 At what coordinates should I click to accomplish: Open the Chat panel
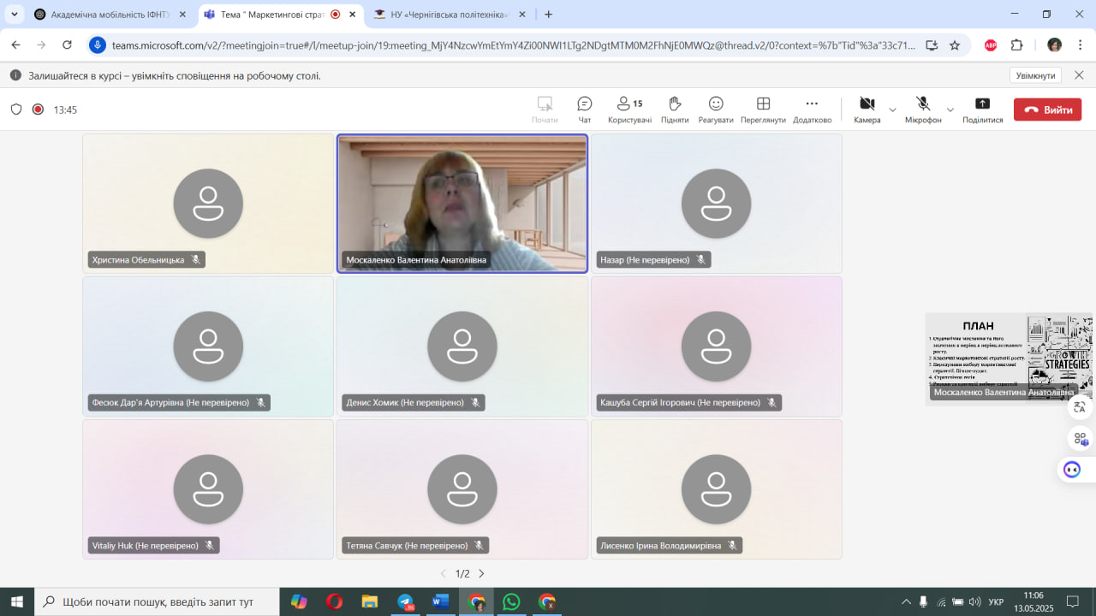[585, 110]
